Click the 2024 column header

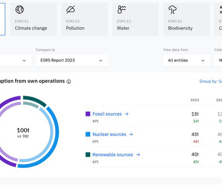(x=194, y=100)
